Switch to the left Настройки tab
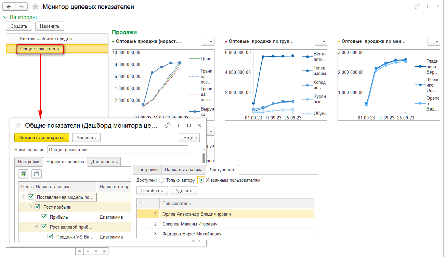Screen dimensions: 445x258 pyautogui.click(x=28, y=162)
